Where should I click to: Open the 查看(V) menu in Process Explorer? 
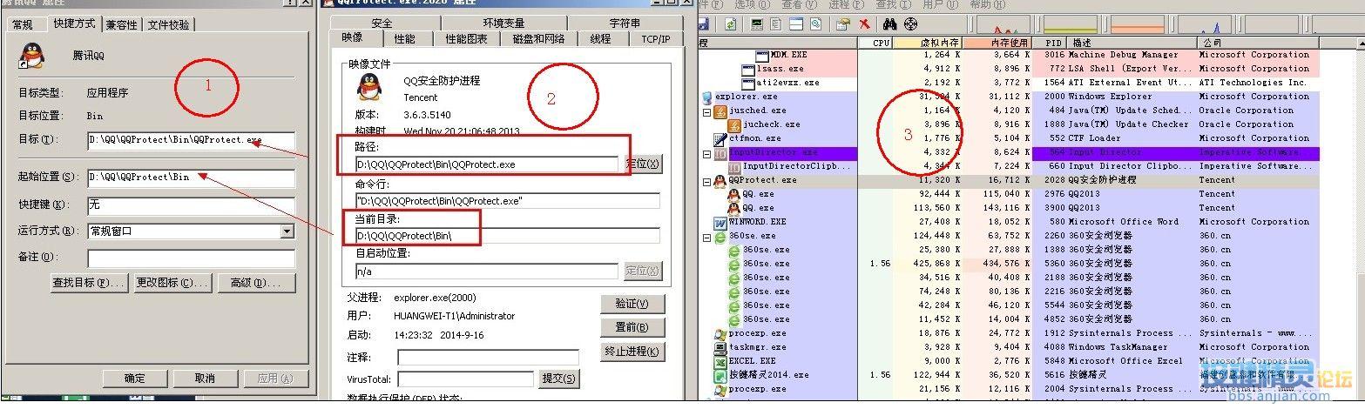[x=798, y=4]
